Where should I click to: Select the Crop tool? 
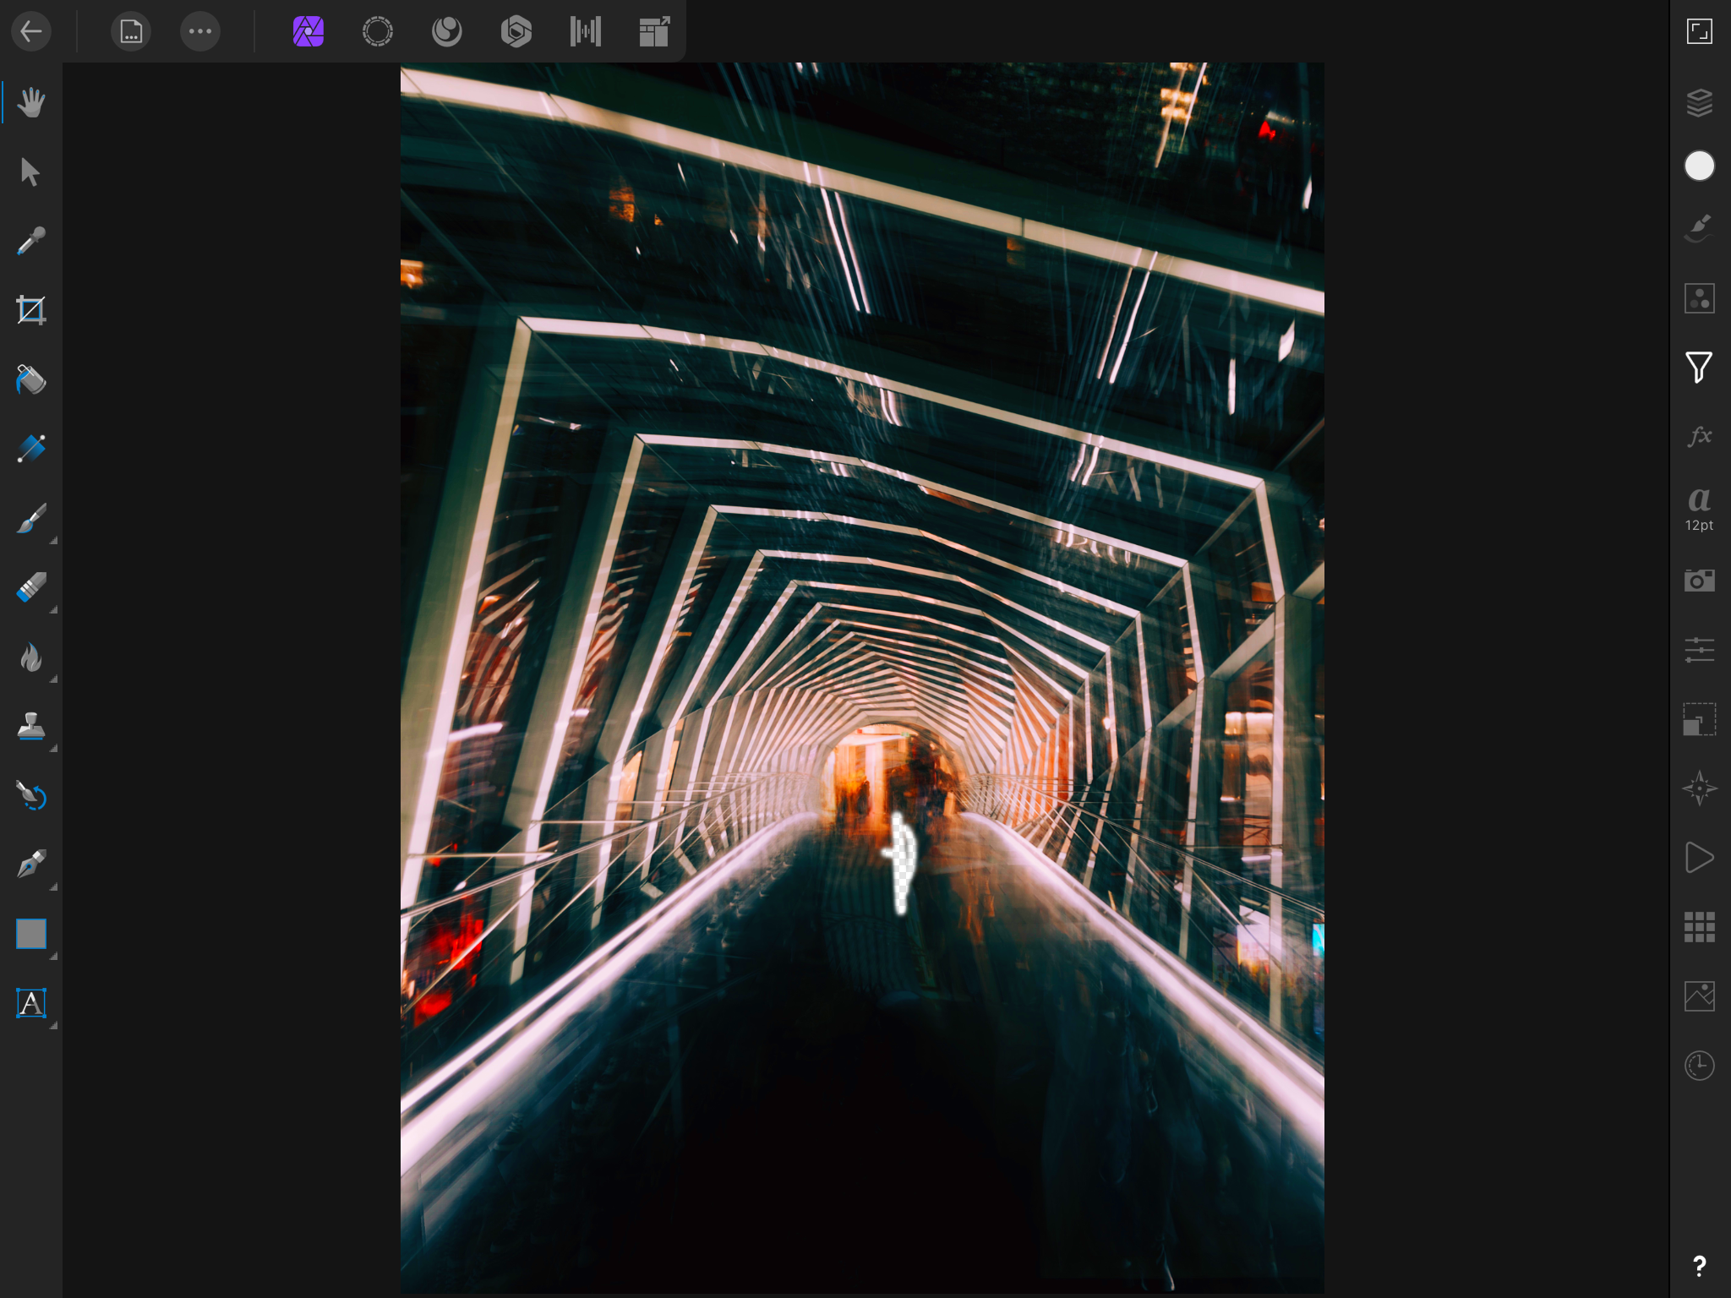[31, 311]
